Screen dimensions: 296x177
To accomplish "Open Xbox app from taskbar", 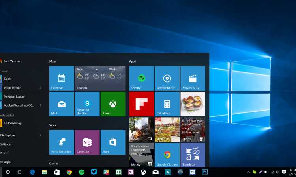I will tap(143, 172).
